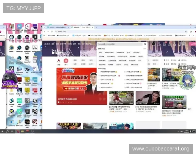Dismiss the yellow notice banner
The height and width of the screenshot is (157, 196).
point(154,39)
